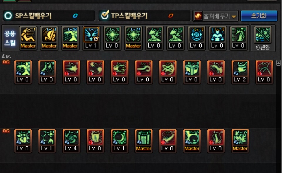Click the green swirl TP skill at Lv 4
The width and height of the screenshot is (282, 173).
[x=71, y=141]
